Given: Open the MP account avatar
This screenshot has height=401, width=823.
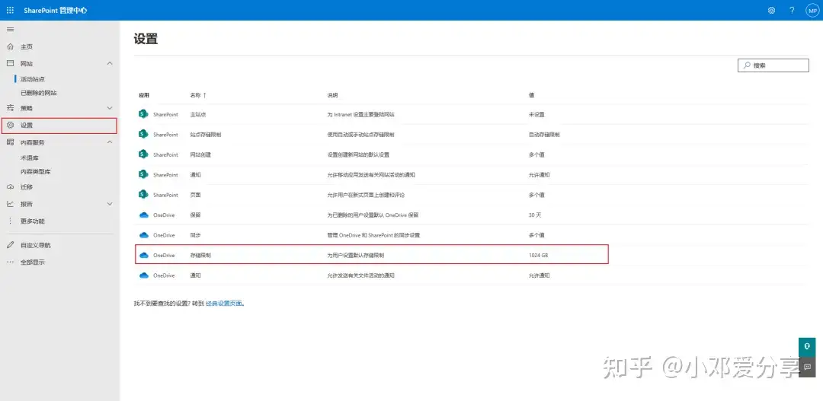Looking at the screenshot, I should pos(812,11).
